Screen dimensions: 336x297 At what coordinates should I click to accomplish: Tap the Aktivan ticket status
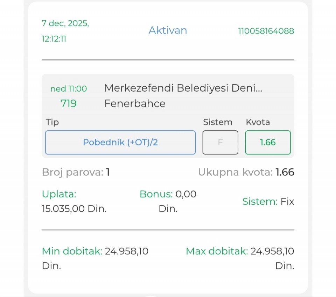point(168,30)
